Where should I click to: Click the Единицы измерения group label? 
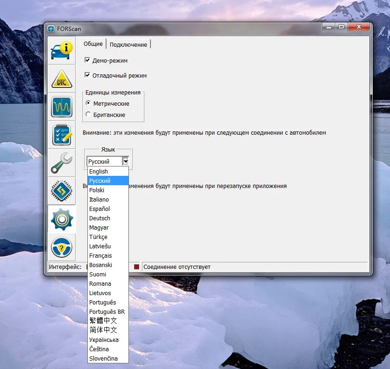click(x=113, y=93)
